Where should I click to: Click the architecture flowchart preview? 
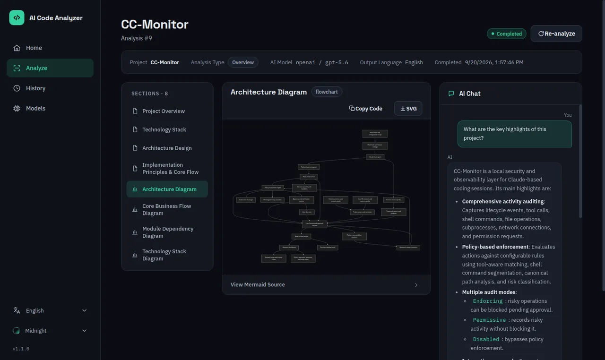[x=326, y=197]
